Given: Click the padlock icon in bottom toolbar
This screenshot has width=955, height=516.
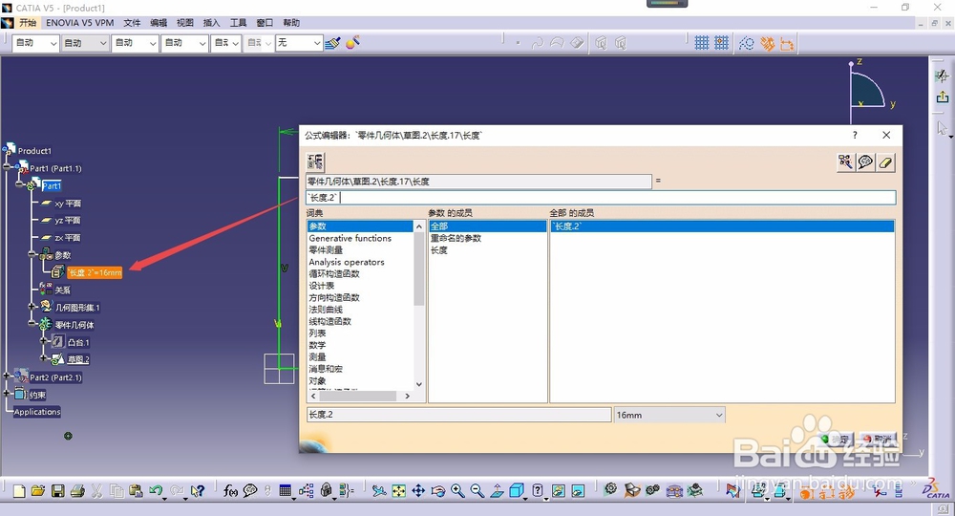Looking at the screenshot, I should [327, 490].
